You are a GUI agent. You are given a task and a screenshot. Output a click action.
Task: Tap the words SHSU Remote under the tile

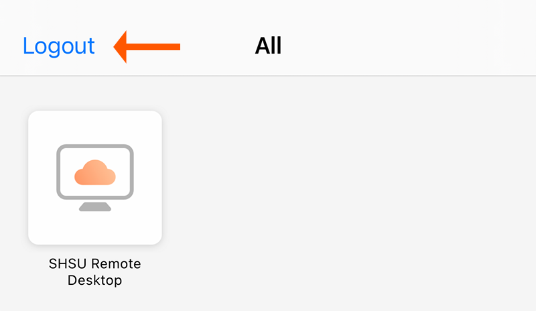[94, 264]
